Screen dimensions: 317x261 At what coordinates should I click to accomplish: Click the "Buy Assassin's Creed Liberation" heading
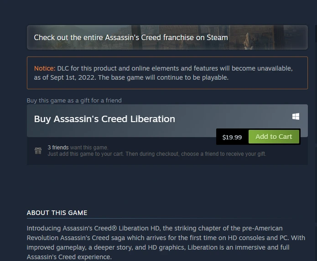pos(104,119)
